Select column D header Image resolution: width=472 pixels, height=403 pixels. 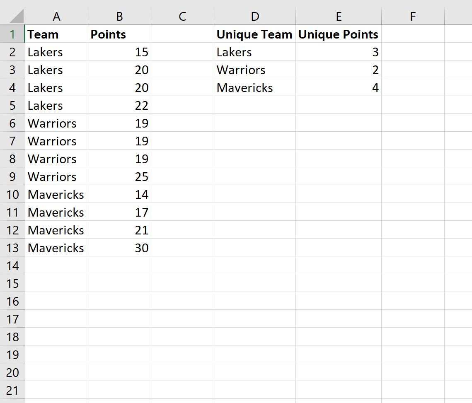255,16
